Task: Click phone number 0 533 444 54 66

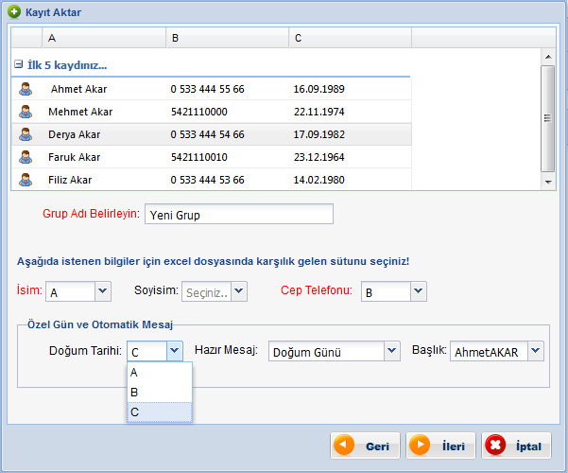Action: tap(208, 134)
